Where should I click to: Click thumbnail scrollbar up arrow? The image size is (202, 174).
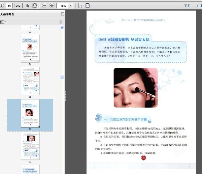[62, 27]
